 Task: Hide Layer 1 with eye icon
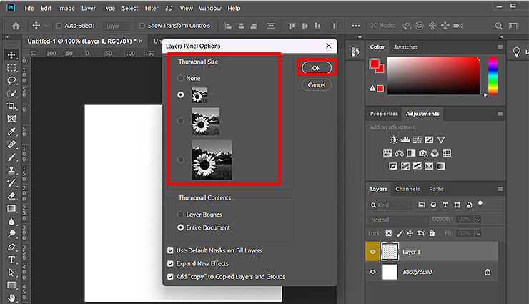click(x=372, y=252)
